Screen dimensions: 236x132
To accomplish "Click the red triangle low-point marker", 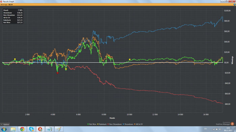I will [58, 73].
